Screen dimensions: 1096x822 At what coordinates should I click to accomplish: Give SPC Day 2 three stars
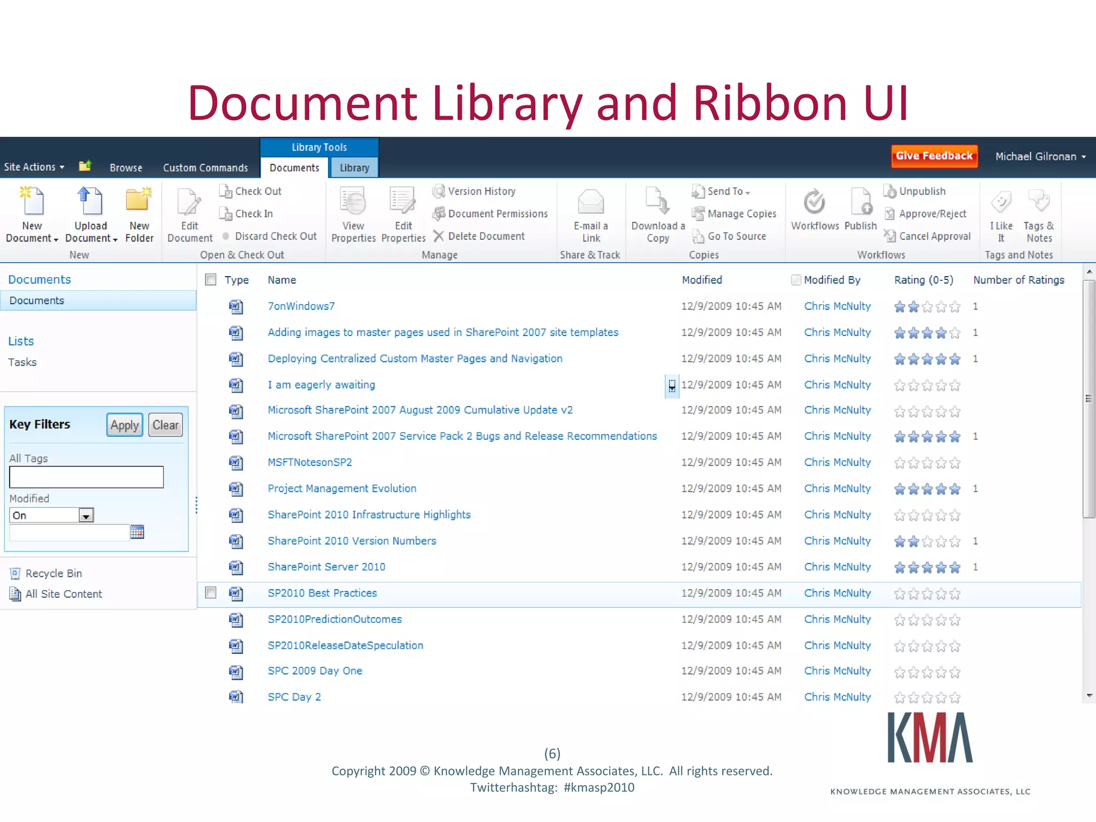click(927, 698)
